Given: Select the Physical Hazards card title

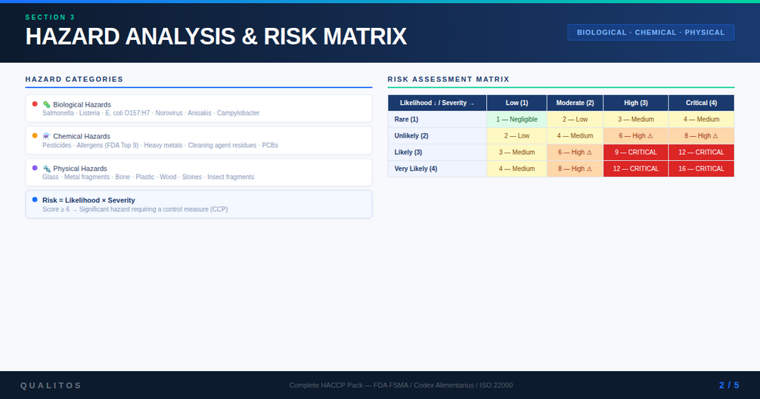Looking at the screenshot, I should [80, 169].
